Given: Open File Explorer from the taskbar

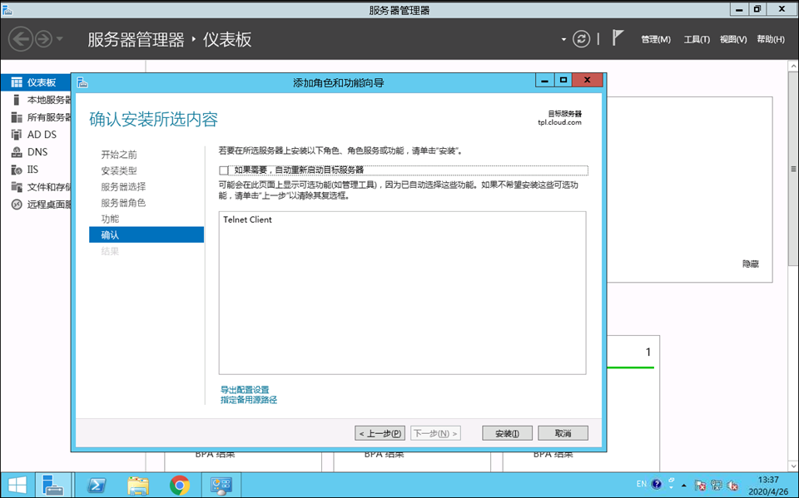Looking at the screenshot, I should click(138, 485).
